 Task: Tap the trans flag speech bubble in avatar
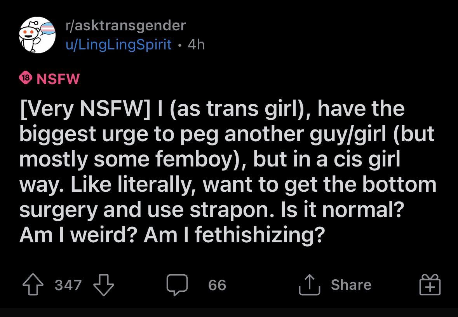49,30
